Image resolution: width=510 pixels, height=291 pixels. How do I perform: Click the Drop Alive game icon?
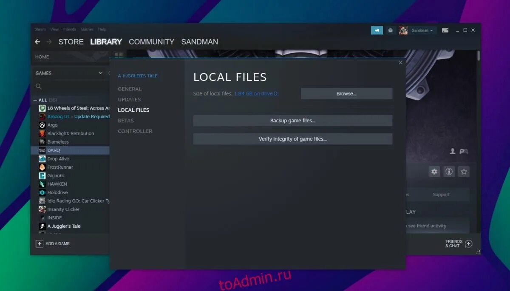coord(42,159)
